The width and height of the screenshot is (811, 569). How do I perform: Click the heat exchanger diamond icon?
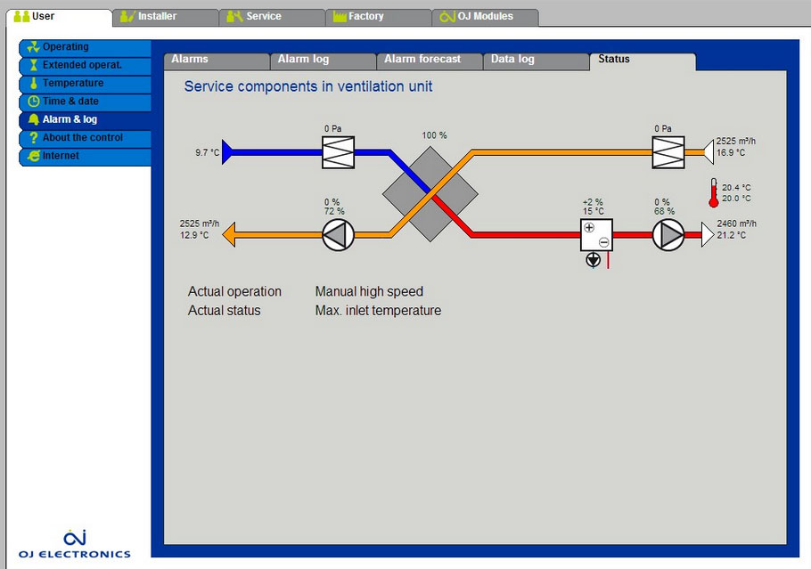tap(430, 193)
